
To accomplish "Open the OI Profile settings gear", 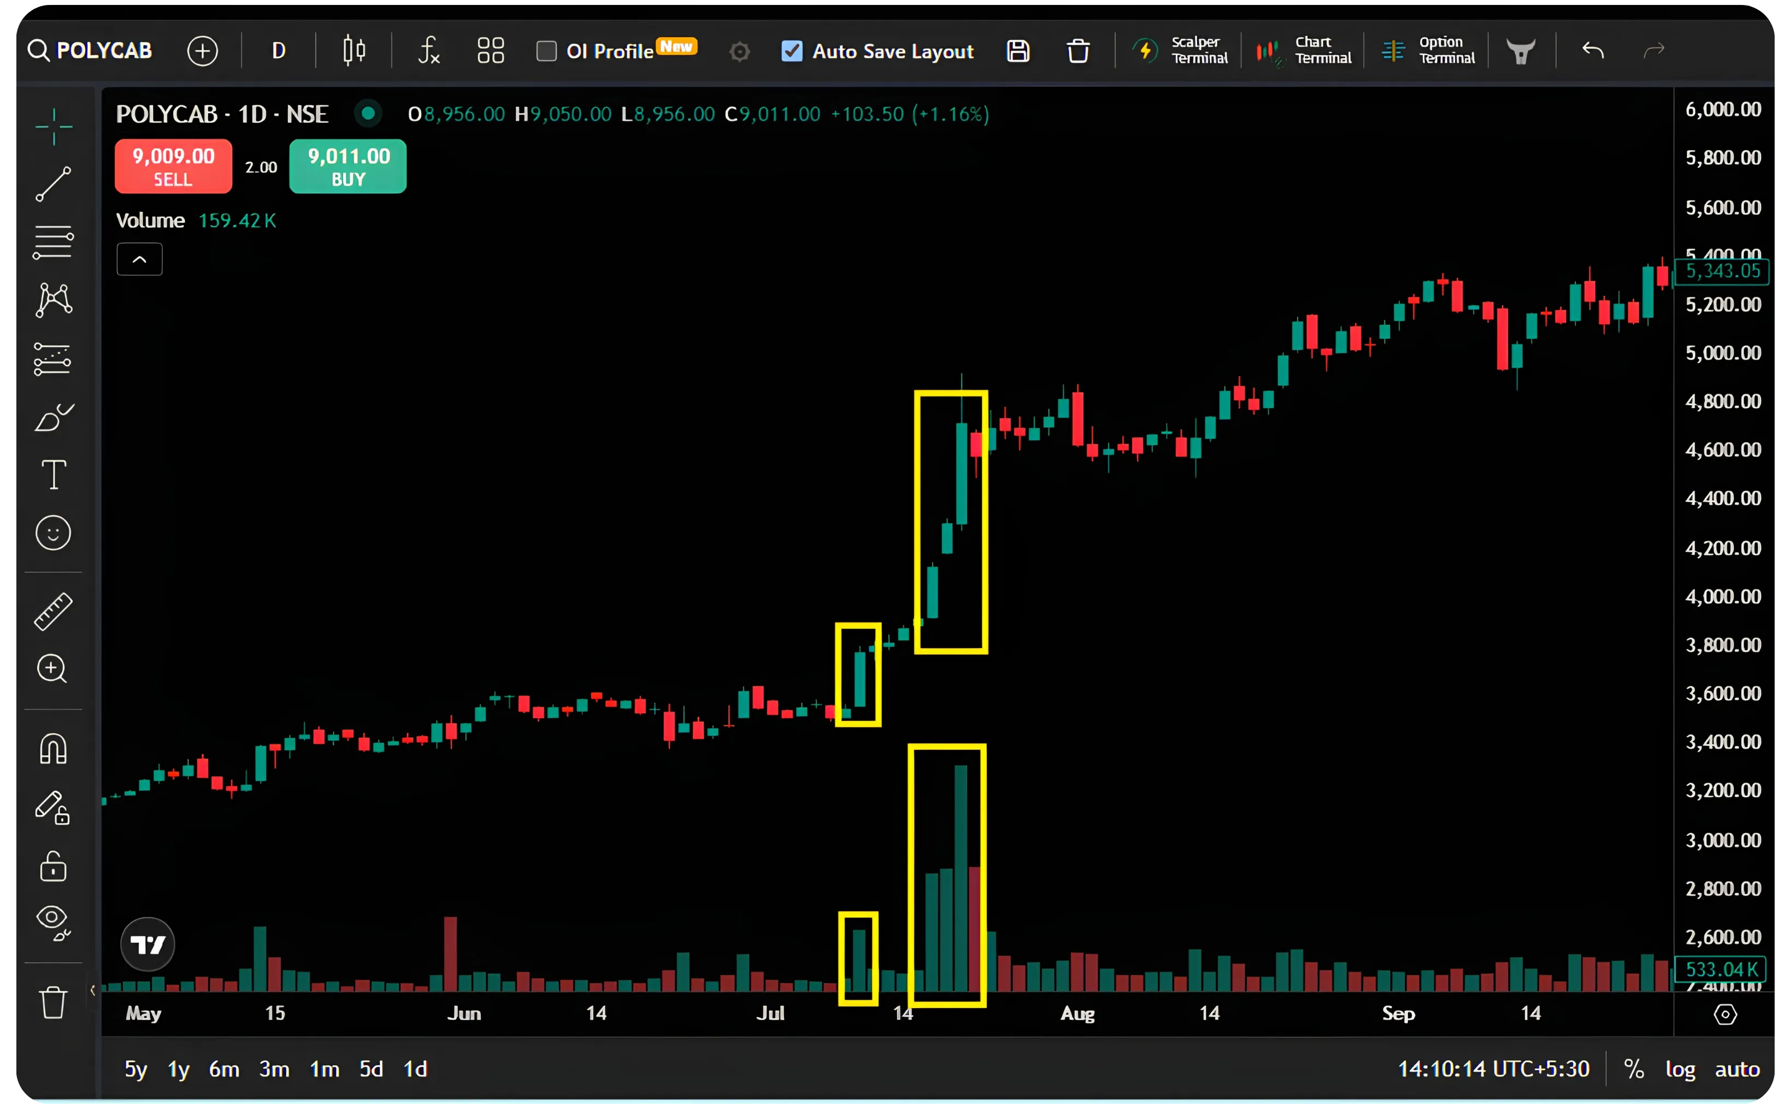I will coord(739,52).
